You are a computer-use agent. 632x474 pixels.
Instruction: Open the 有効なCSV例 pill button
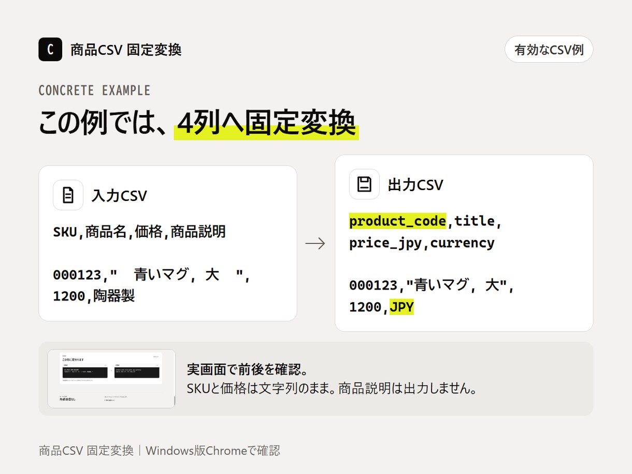tap(549, 50)
